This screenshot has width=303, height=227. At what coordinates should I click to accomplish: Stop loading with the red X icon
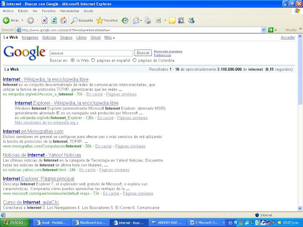coord(45,20)
